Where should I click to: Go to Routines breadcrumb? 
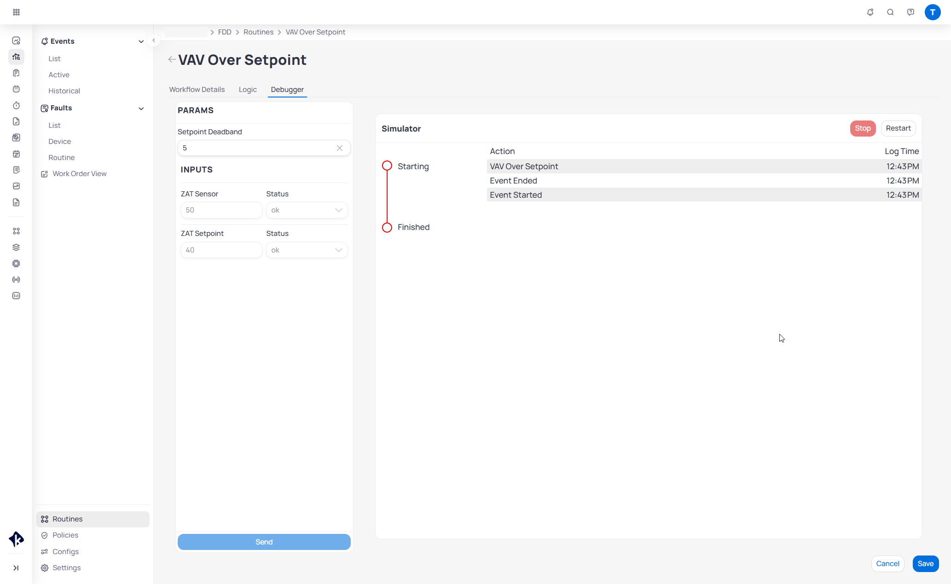258,32
